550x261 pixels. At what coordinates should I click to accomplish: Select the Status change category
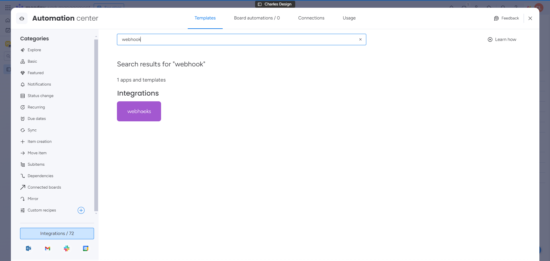click(x=40, y=96)
